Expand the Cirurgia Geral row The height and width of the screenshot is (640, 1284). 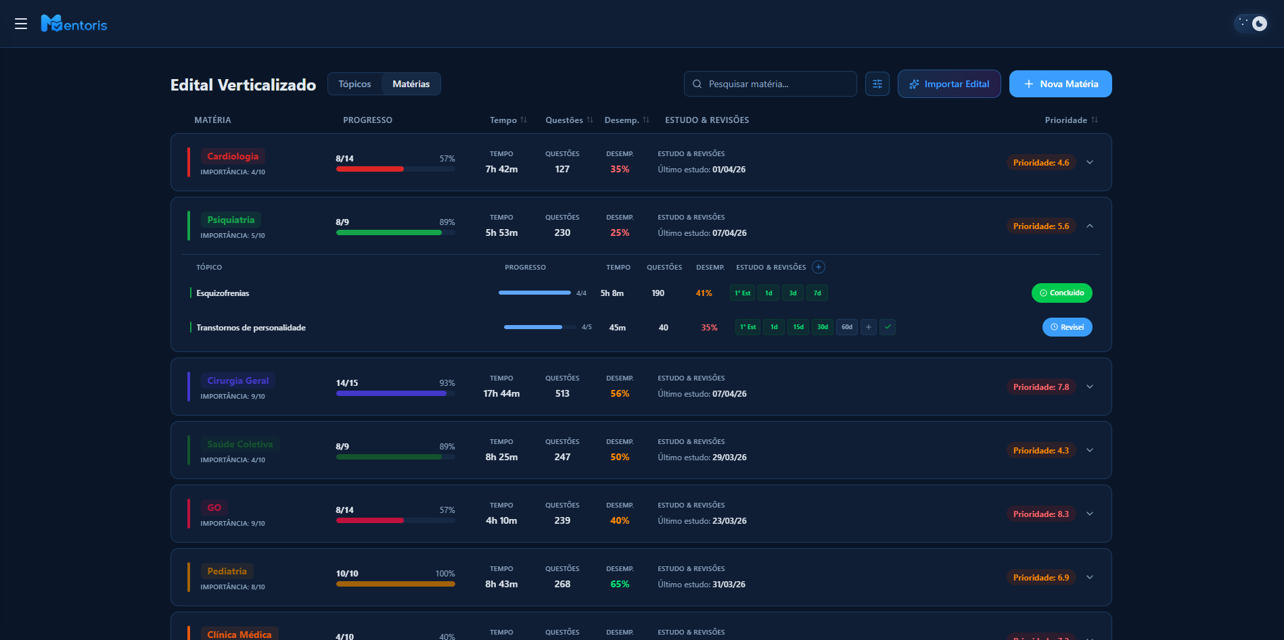tap(1089, 387)
